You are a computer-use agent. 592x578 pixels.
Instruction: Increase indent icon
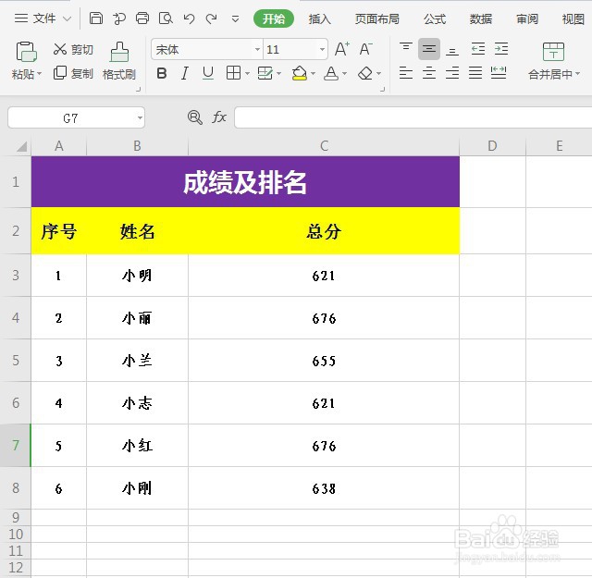coord(501,49)
